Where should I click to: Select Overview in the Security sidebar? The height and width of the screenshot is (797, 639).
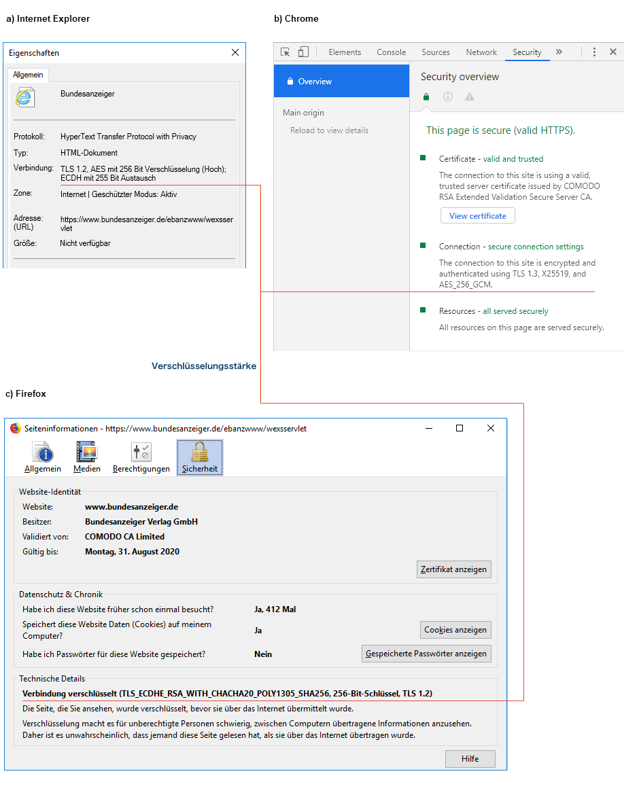coord(341,82)
